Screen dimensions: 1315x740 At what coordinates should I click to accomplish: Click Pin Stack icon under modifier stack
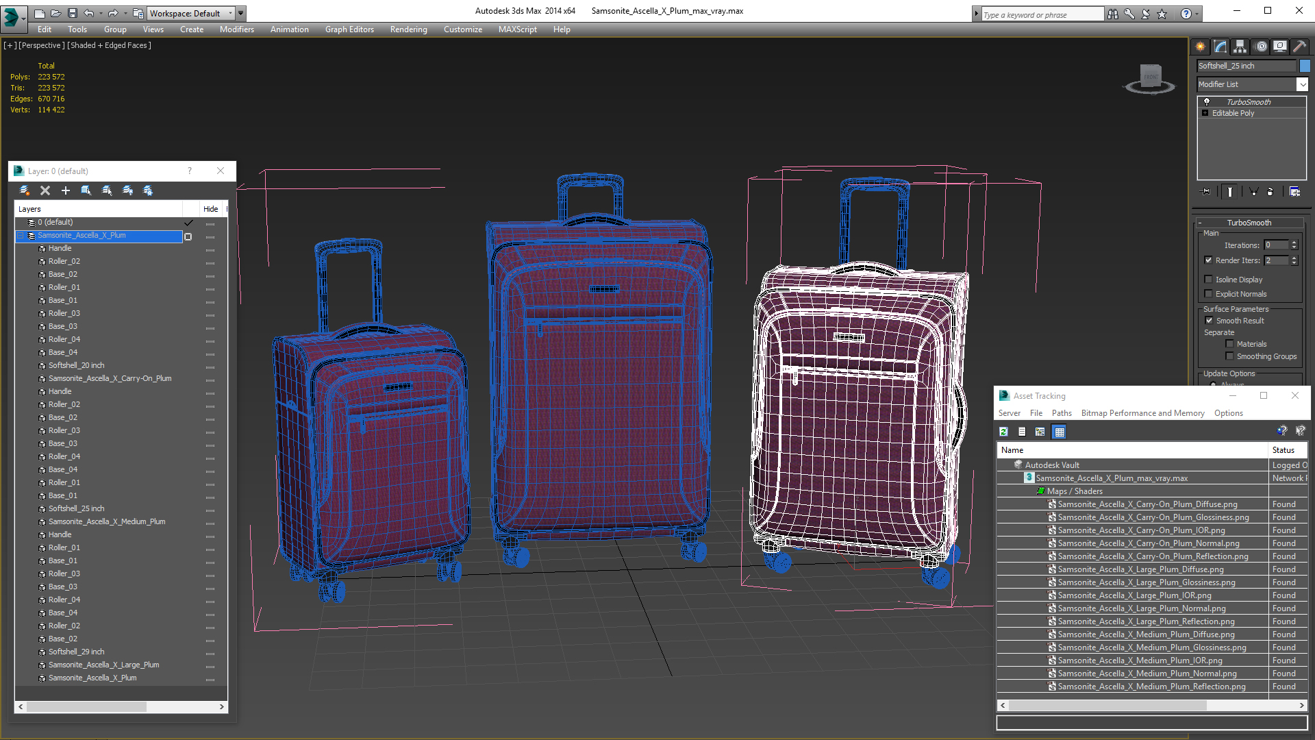click(1207, 192)
